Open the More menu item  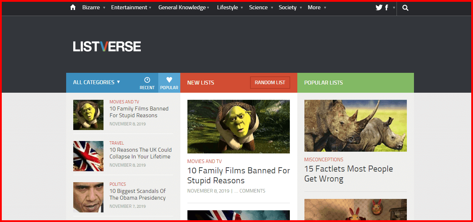(x=314, y=7)
